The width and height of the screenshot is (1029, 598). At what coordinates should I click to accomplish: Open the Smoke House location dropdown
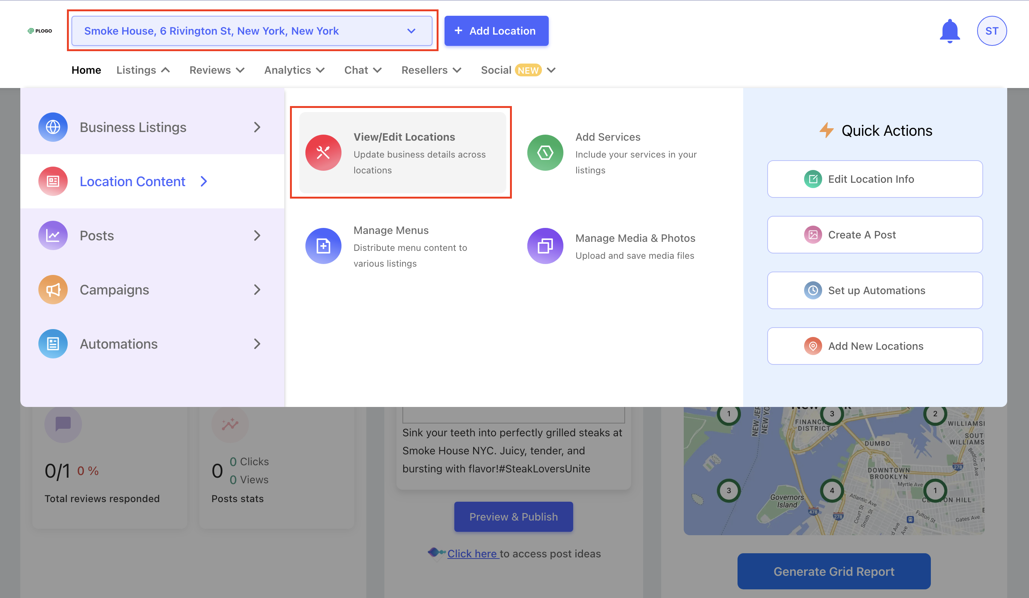(252, 31)
